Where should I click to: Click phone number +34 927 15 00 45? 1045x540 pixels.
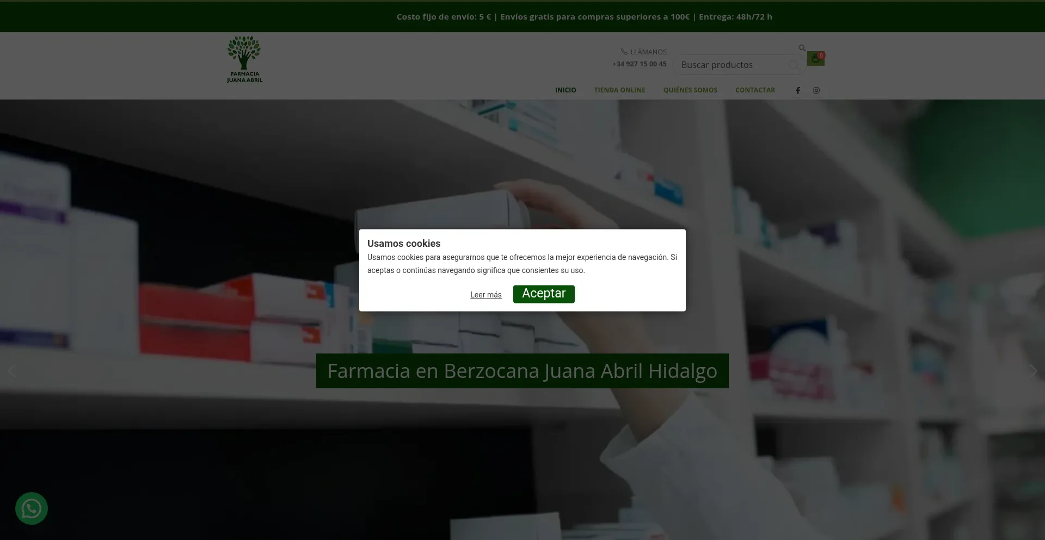tap(640, 64)
